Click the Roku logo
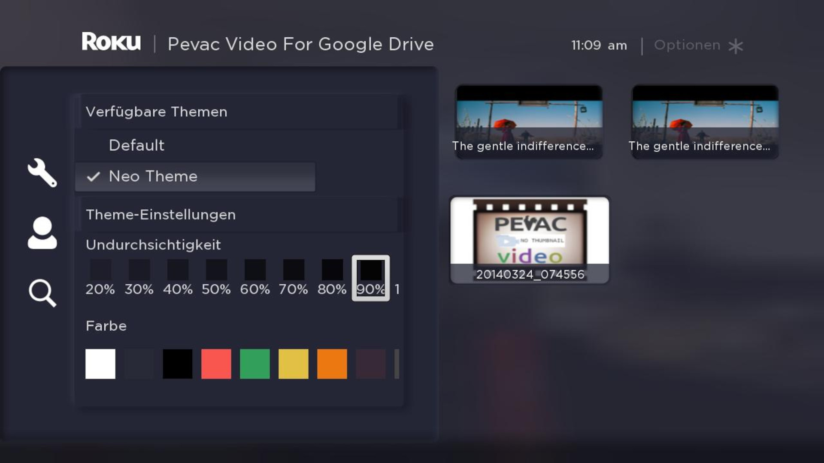Image resolution: width=824 pixels, height=463 pixels. (x=111, y=42)
